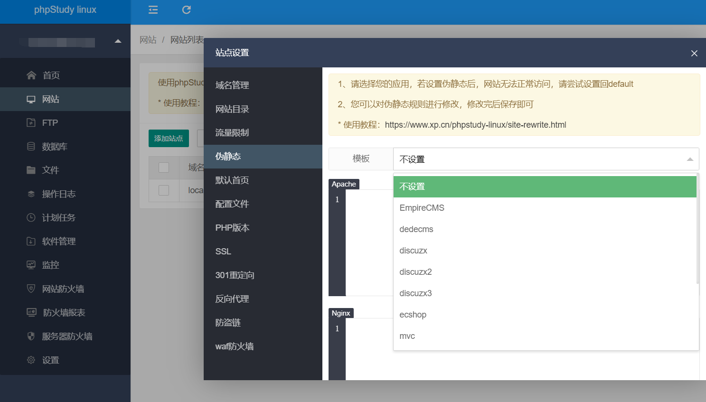Click the 数据库 database icon
The width and height of the screenshot is (706, 402).
(31, 146)
